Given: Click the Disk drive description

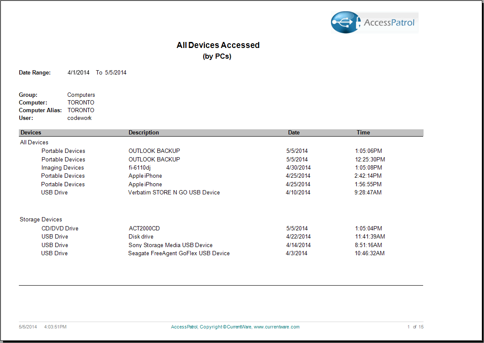Looking at the screenshot, I should (141, 236).
